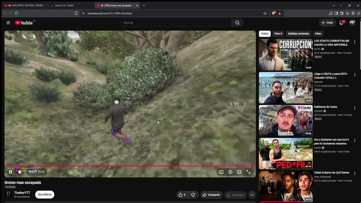361x203 pixels.
Task: Skip forward with the +90 arrow
Action: pyautogui.click(x=245, y=104)
